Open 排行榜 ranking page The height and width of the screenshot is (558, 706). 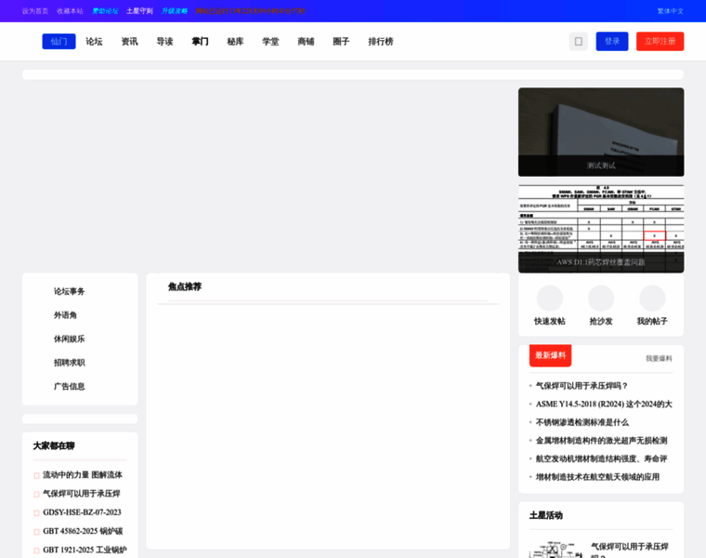coord(381,42)
